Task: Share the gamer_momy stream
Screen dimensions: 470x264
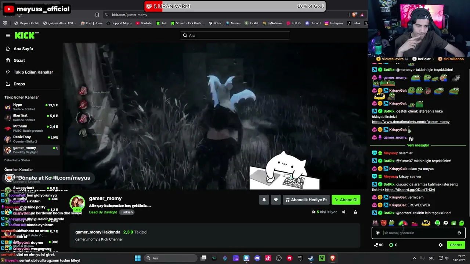Action: coord(344,212)
